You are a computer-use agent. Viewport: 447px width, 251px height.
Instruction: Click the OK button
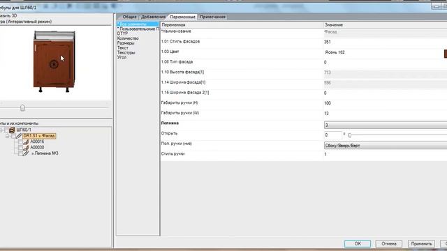click(x=358, y=243)
